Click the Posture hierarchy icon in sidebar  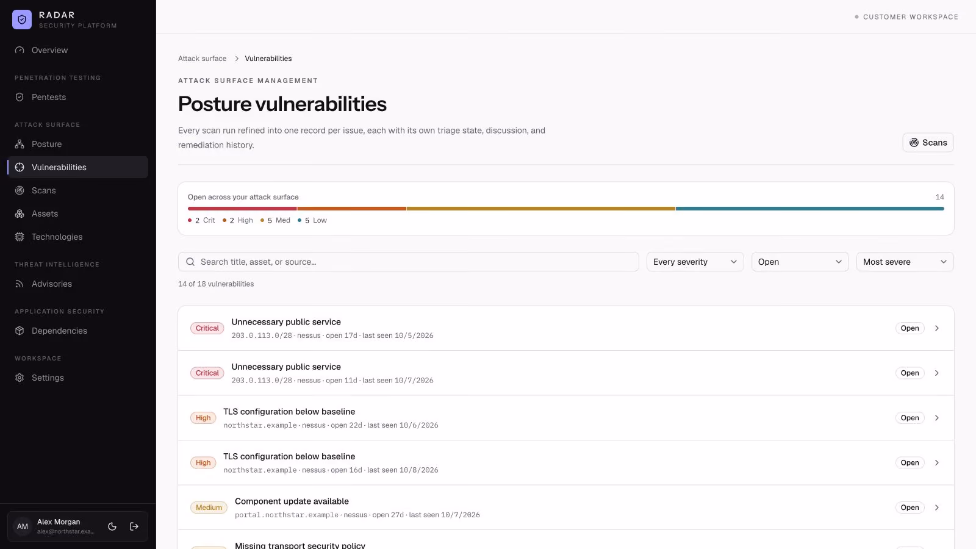click(20, 144)
